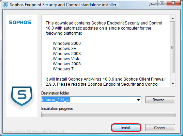Click the Installation progress label
Image resolution: width=183 pixels, height=136 pixels.
57,108
